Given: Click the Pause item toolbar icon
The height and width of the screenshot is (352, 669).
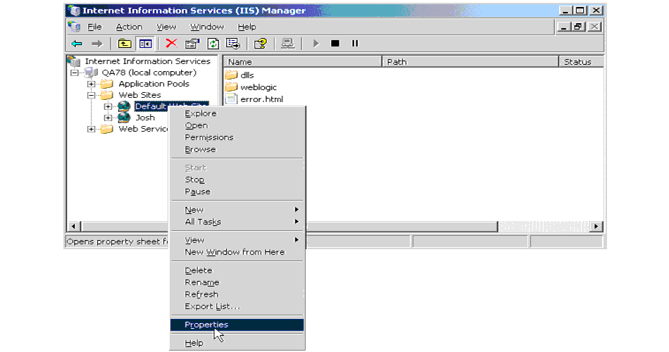Looking at the screenshot, I should [355, 44].
